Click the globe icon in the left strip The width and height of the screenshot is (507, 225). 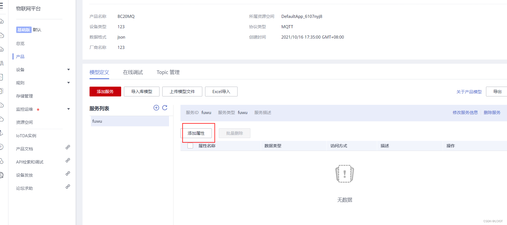coord(1,175)
